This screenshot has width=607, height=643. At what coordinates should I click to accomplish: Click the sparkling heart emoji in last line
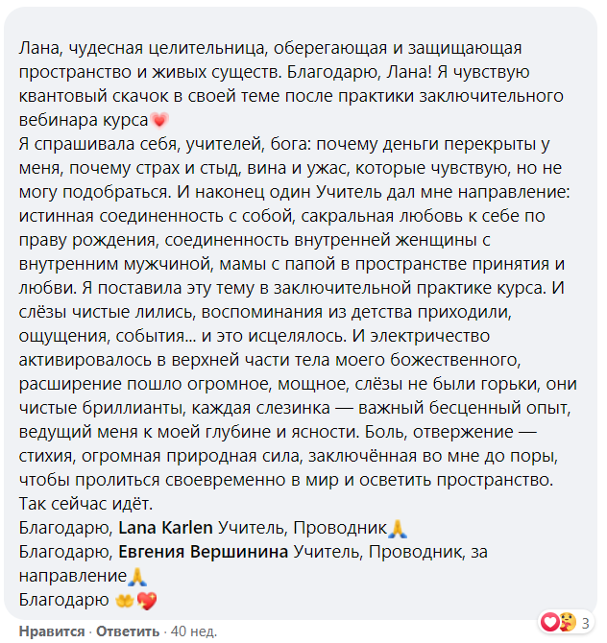pyautogui.click(x=146, y=601)
